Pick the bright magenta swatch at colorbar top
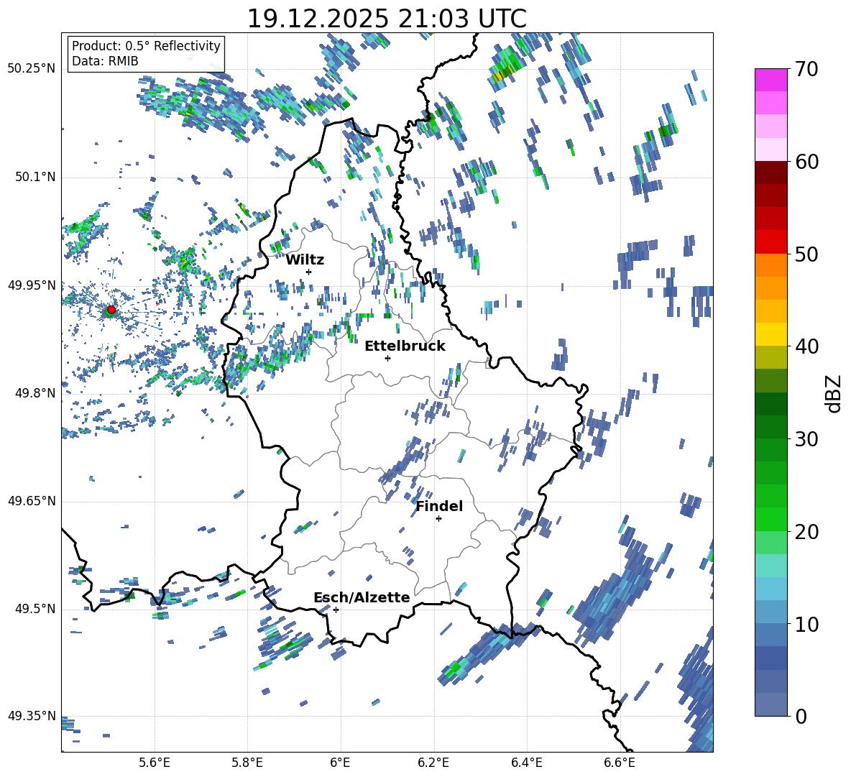The height and width of the screenshot is (777, 851). click(x=771, y=80)
